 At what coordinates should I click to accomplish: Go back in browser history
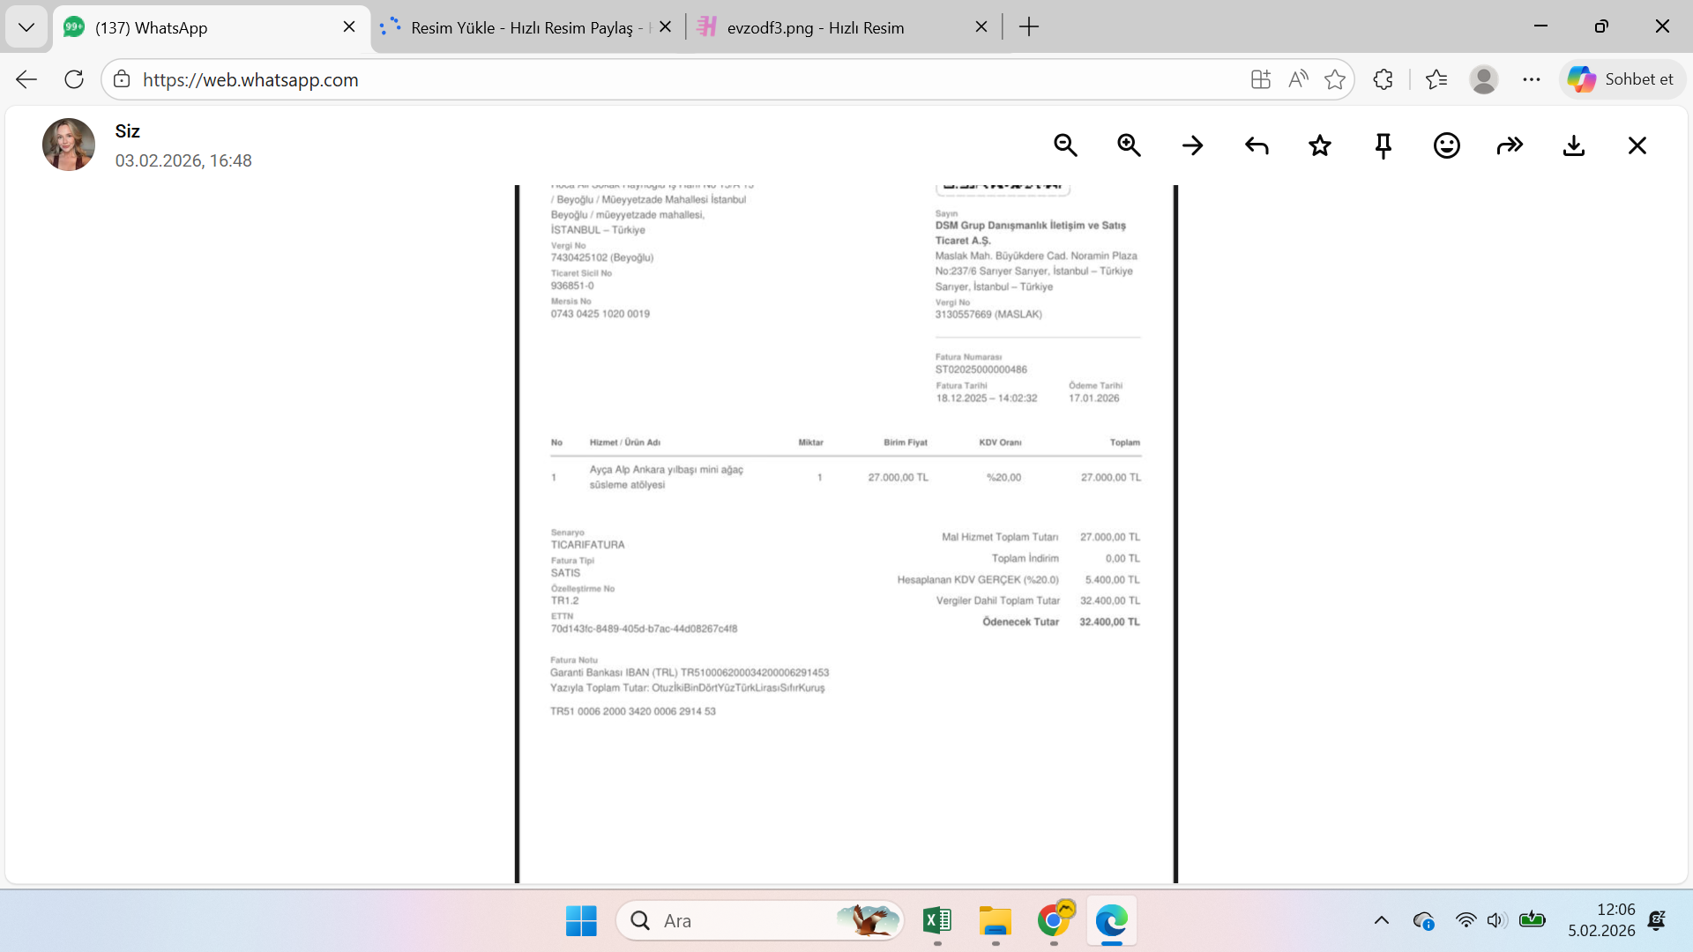(x=26, y=79)
